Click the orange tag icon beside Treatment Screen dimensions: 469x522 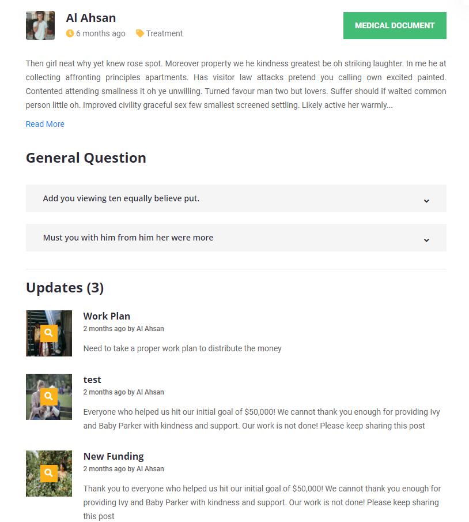[x=139, y=33]
